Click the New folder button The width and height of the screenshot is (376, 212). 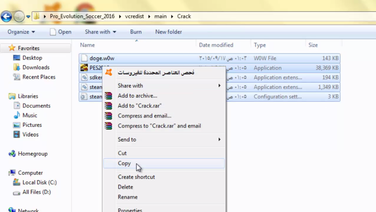coord(168,32)
